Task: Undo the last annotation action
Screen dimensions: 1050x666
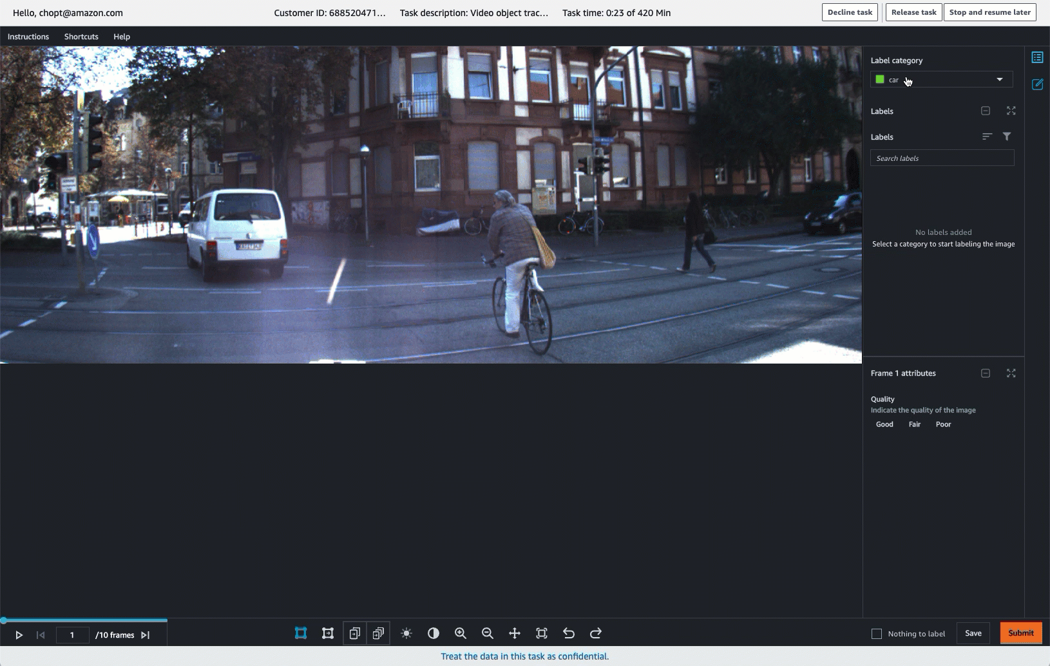Action: 569,633
